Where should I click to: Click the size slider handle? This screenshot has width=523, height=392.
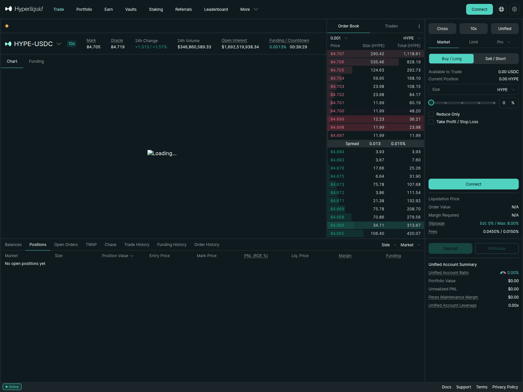[x=431, y=103]
